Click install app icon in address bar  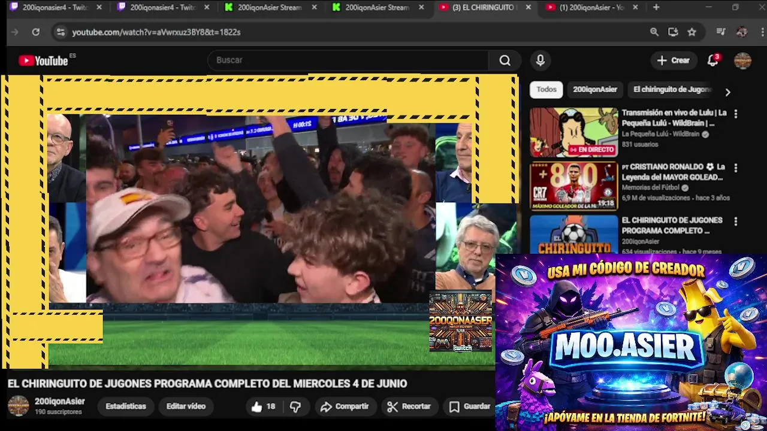[x=673, y=32]
